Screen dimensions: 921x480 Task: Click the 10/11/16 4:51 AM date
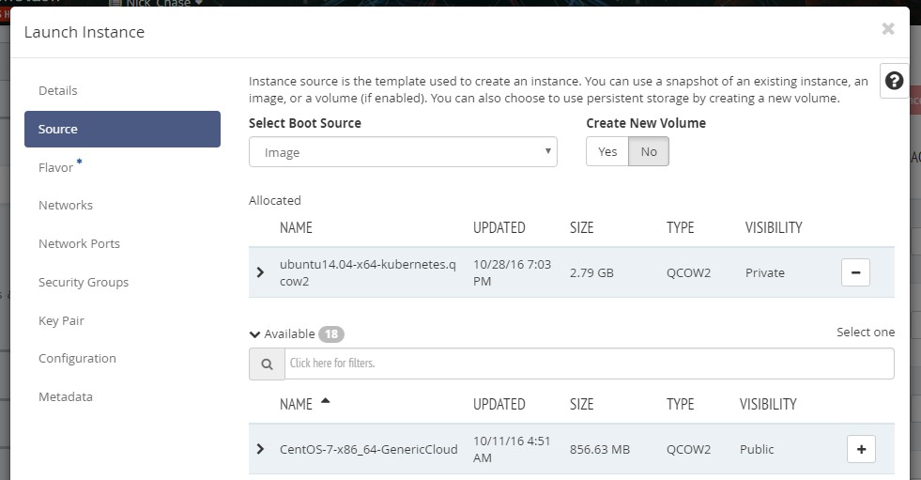point(512,449)
